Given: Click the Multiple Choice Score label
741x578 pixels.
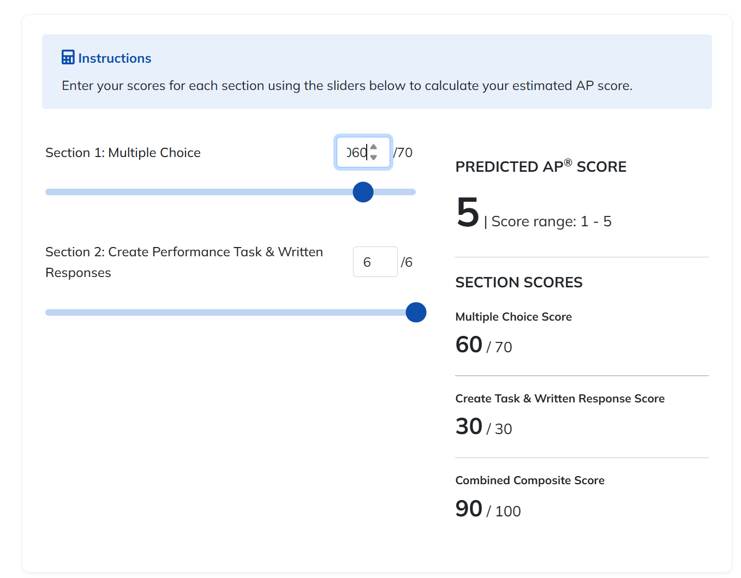Looking at the screenshot, I should coord(513,317).
